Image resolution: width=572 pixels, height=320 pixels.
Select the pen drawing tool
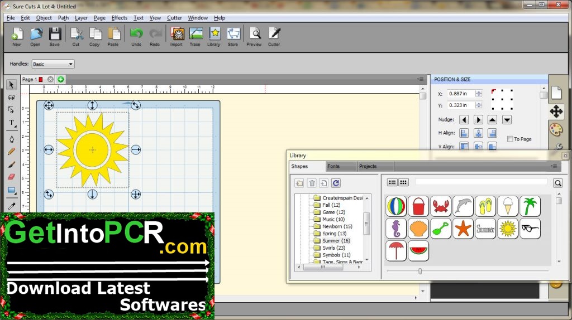pos(12,139)
